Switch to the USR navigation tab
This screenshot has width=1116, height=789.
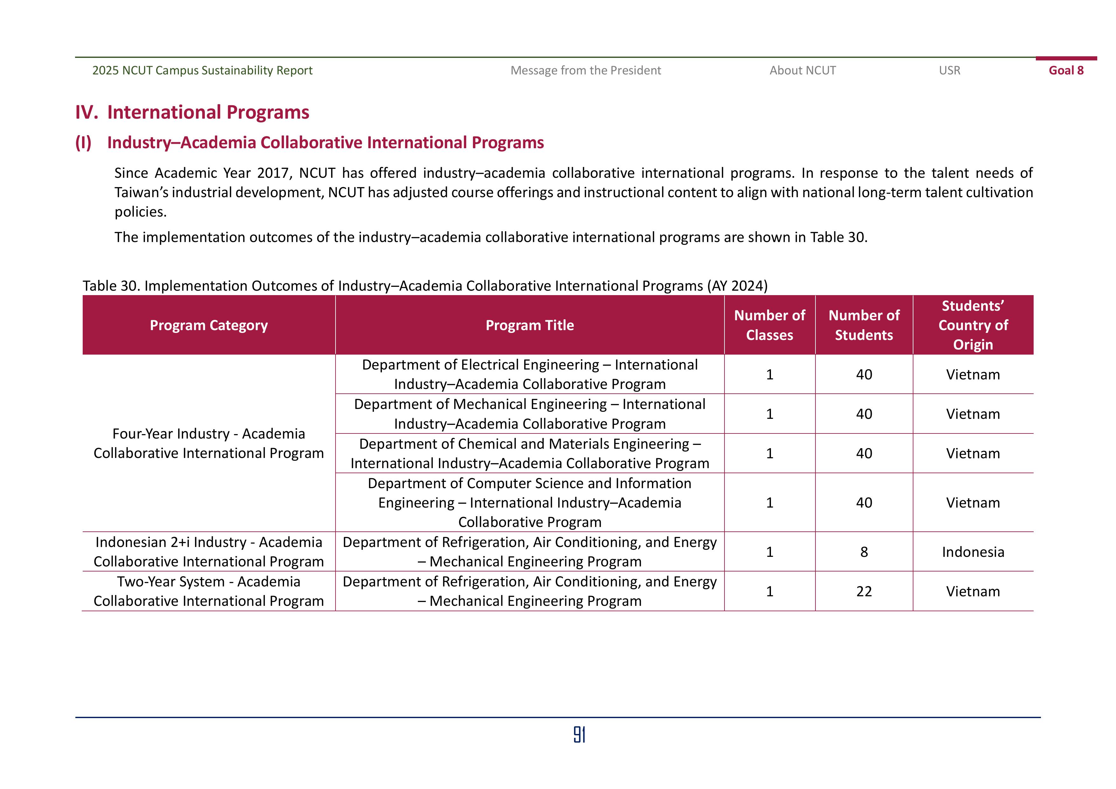point(949,71)
